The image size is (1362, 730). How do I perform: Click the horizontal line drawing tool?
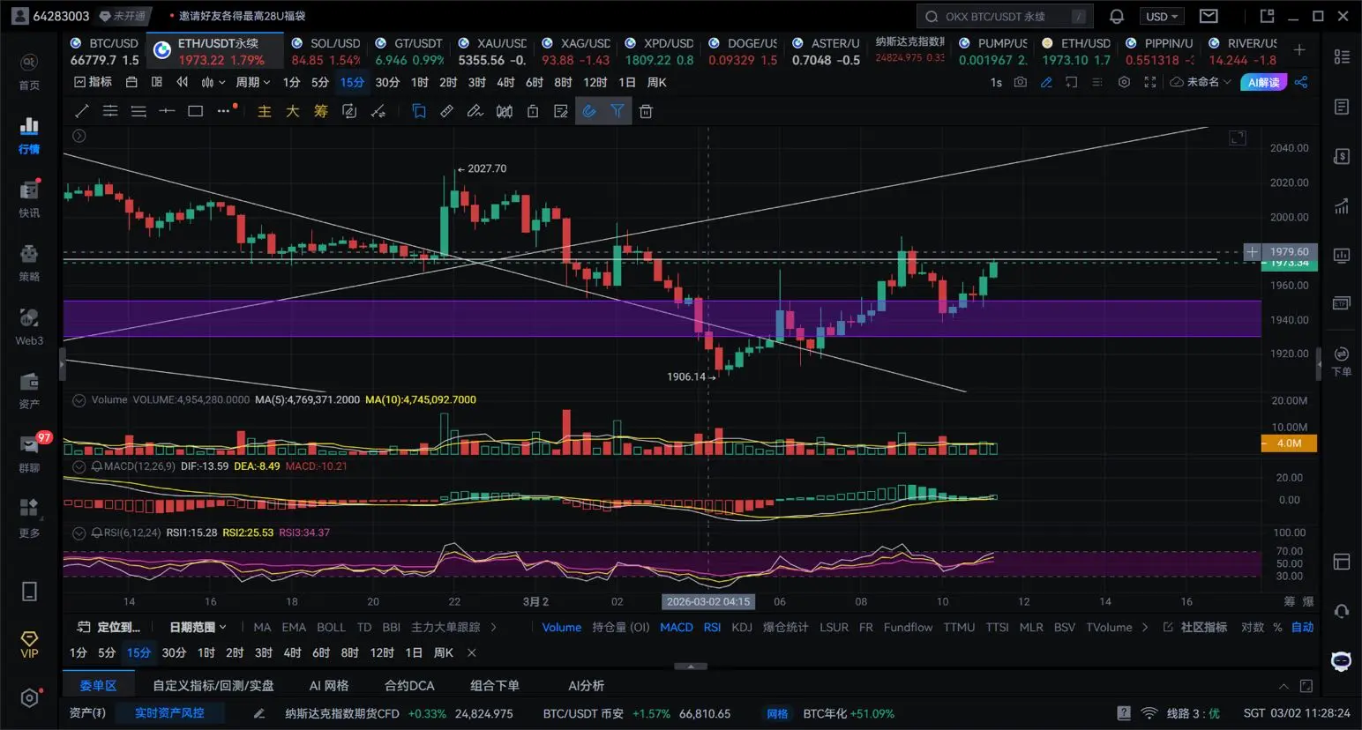click(167, 111)
